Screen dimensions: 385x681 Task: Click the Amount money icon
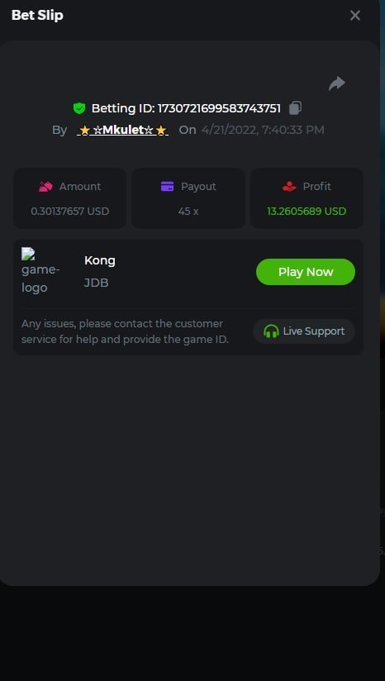45,187
